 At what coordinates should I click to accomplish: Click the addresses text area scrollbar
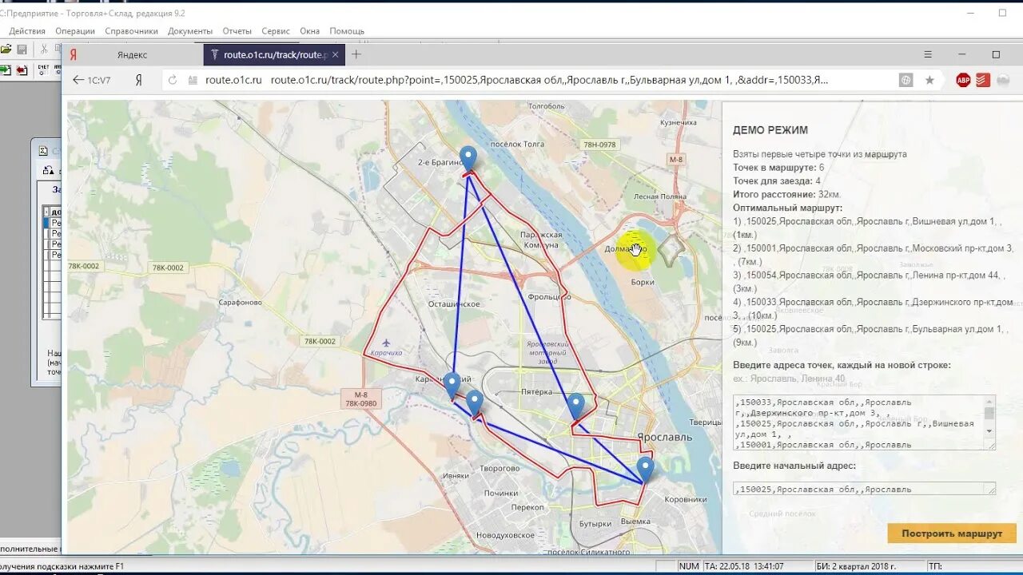pyautogui.click(x=989, y=415)
